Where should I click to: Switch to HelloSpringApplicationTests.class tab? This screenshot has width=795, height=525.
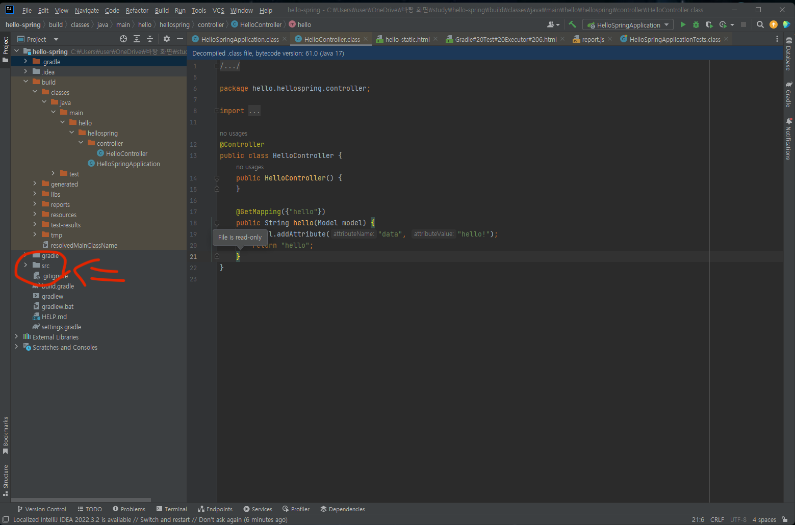click(675, 39)
